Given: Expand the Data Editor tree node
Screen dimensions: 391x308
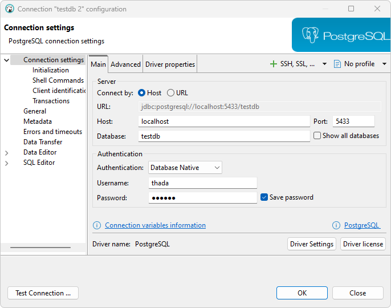Looking at the screenshot, I should point(7,153).
